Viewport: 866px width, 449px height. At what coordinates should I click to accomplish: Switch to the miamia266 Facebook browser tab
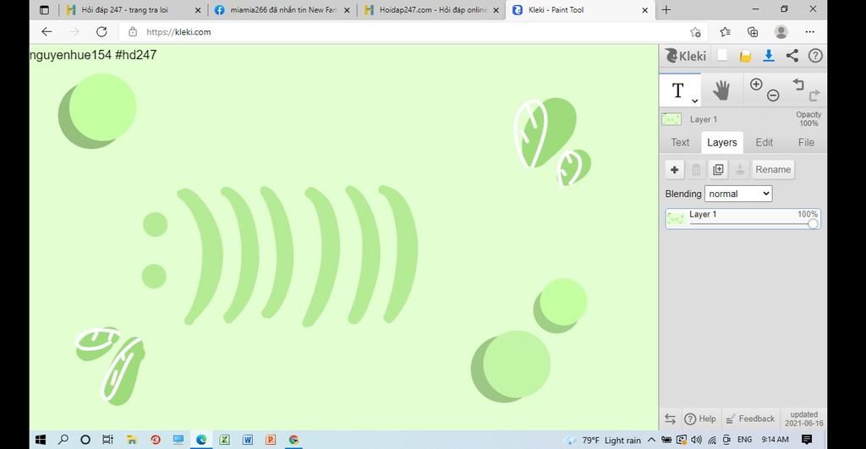click(x=282, y=10)
